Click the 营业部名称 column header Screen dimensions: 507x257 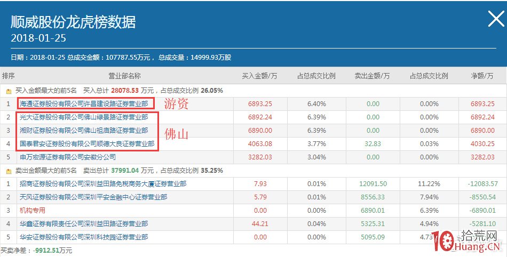click(x=124, y=76)
